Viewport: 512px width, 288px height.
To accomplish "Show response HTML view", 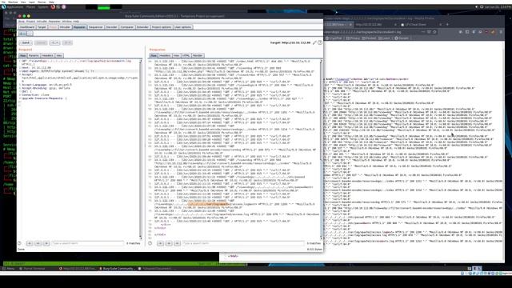I will 186,56.
